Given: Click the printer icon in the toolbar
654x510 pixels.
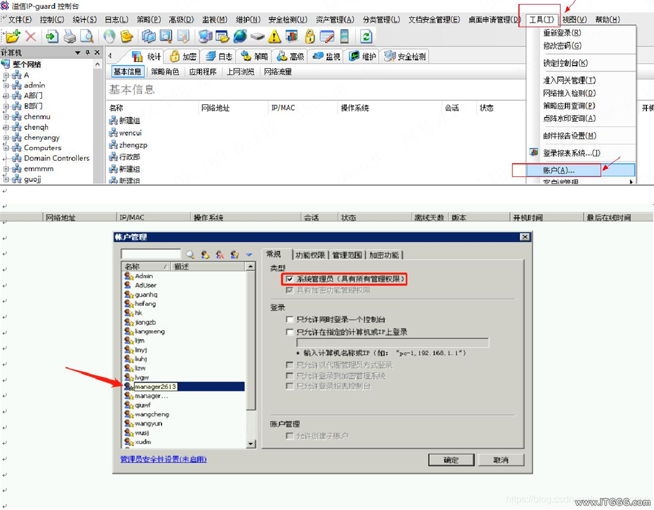Looking at the screenshot, I should pos(70,37).
